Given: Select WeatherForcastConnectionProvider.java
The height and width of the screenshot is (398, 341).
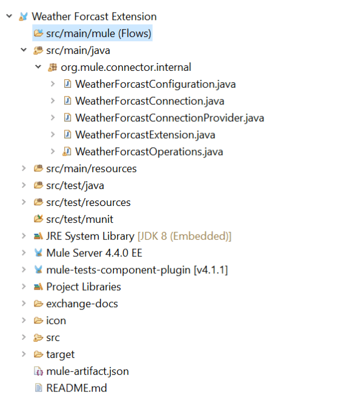Looking at the screenshot, I should 170,118.
